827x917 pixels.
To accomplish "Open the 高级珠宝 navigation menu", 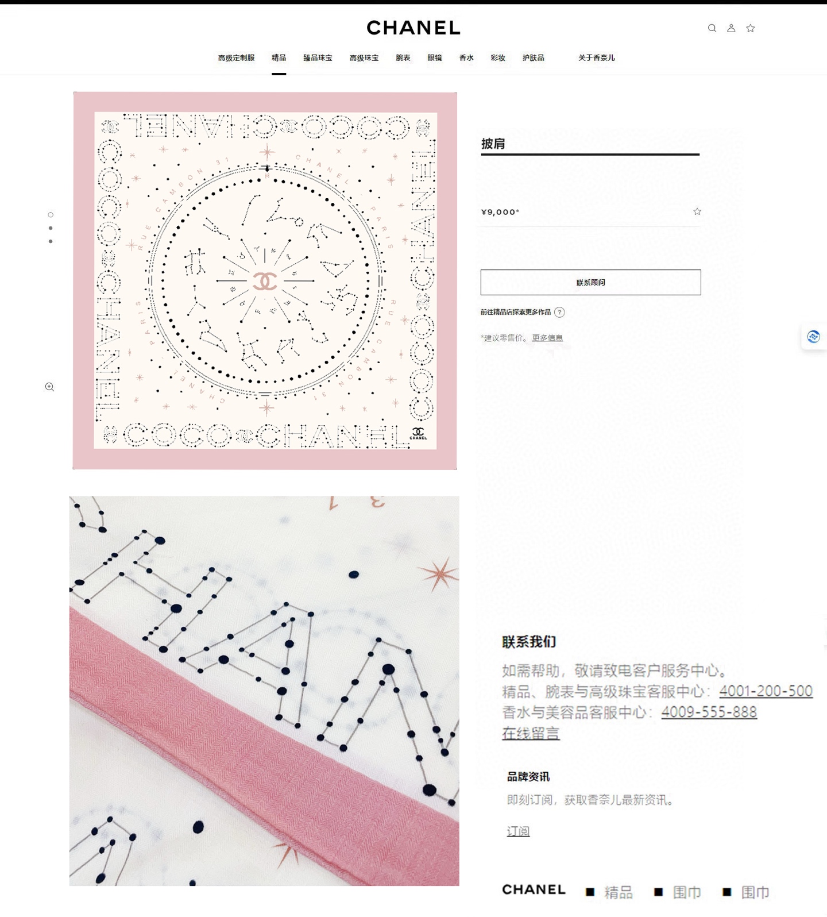I will (364, 58).
